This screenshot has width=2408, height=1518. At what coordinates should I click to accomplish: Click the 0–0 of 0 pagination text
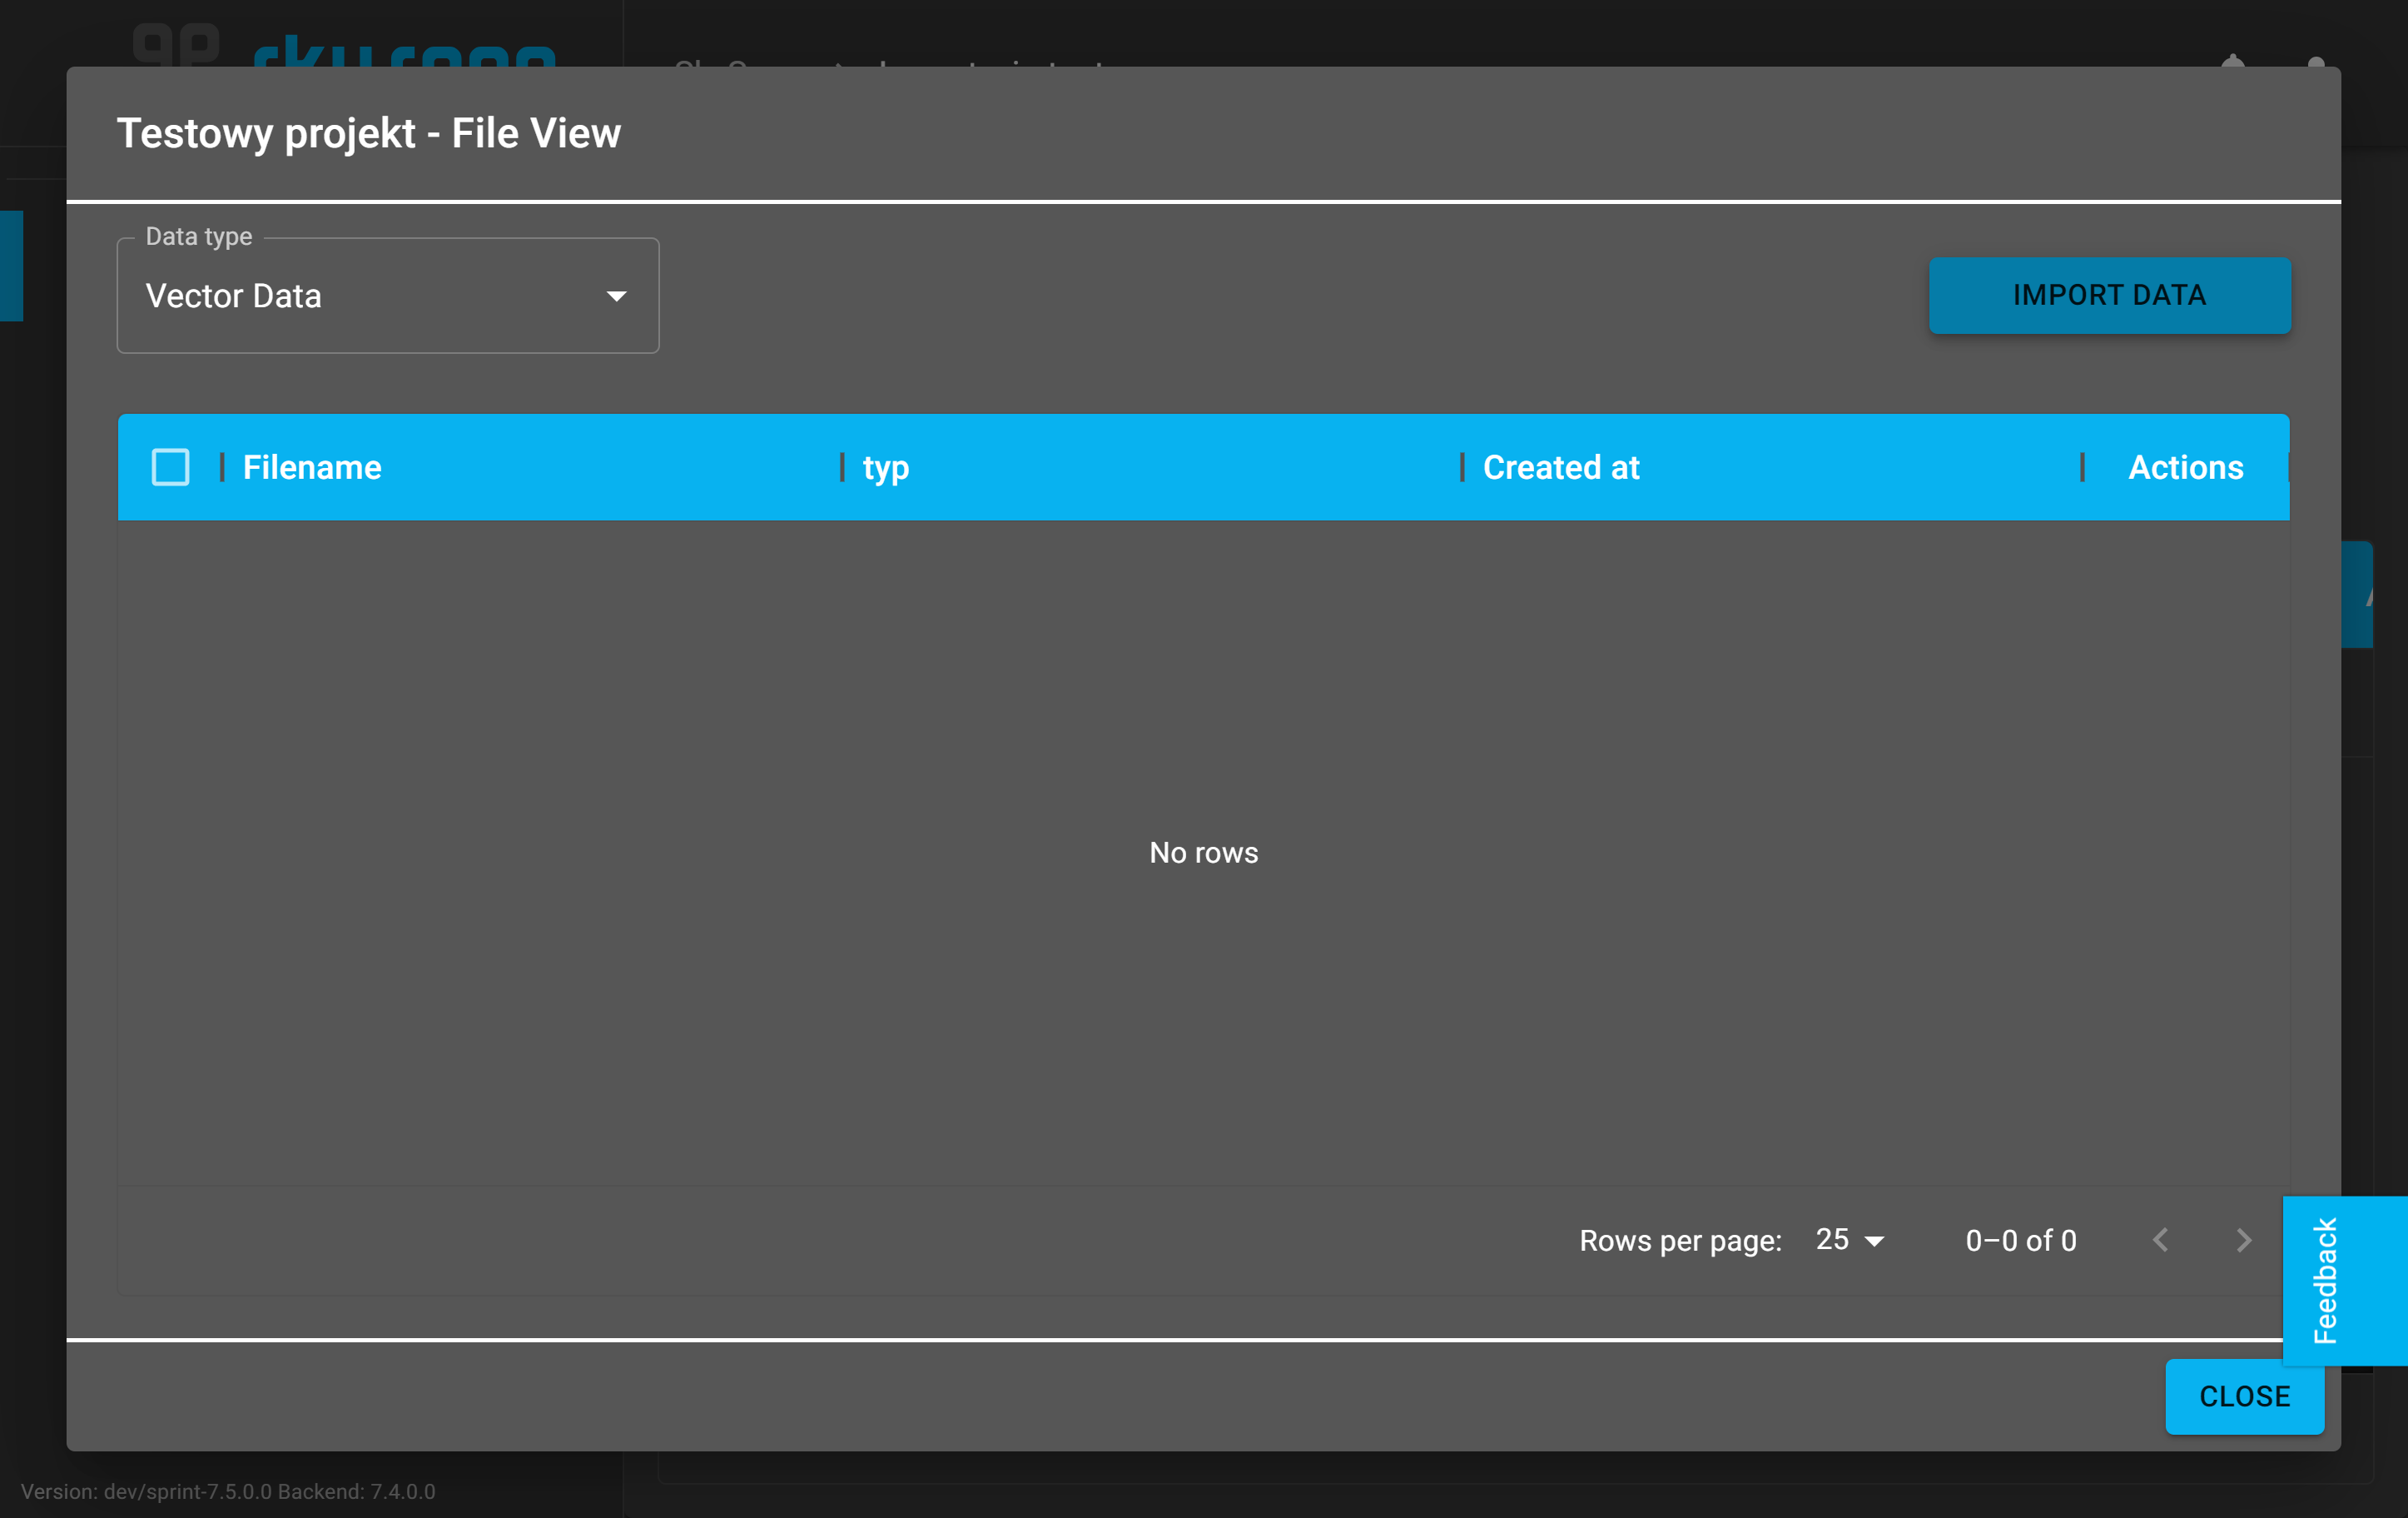pyautogui.click(x=2021, y=1240)
